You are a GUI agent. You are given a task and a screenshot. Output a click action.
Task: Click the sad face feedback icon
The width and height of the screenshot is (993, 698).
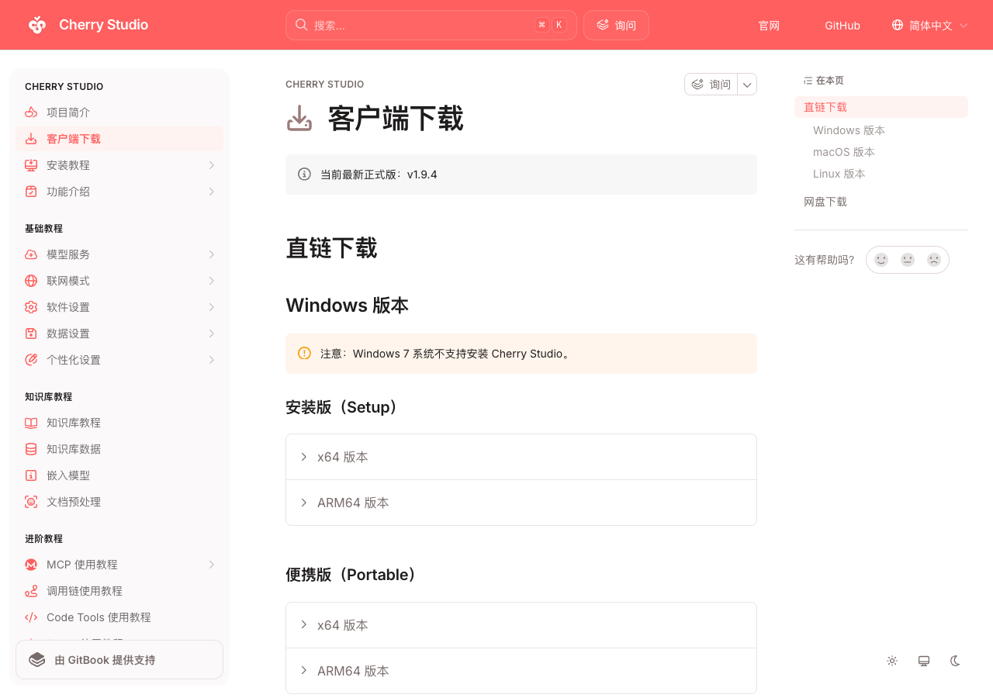click(934, 260)
